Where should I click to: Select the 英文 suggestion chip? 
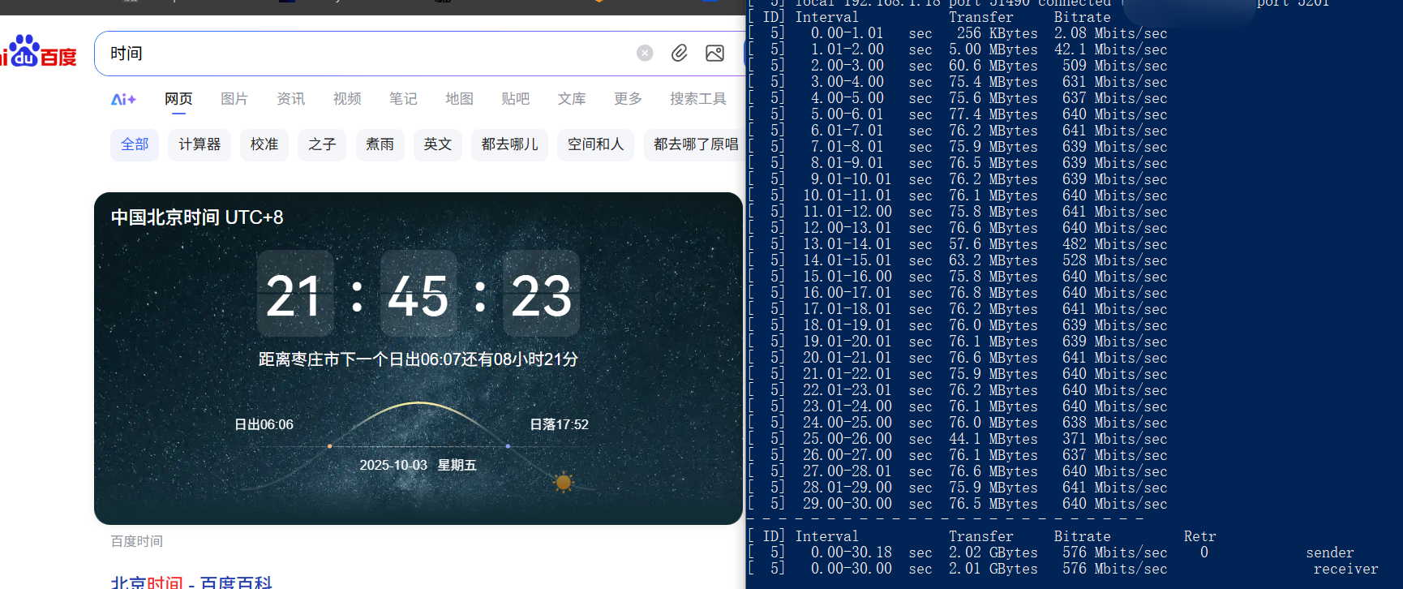[438, 144]
